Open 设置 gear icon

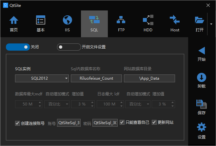(x=202, y=127)
